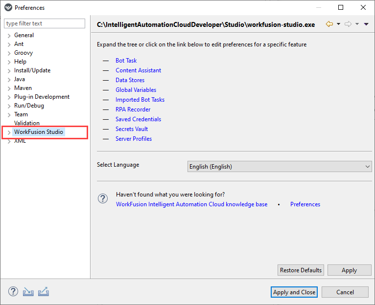Select Groovy in the preferences tree
Viewport: 375px width, 305px height.
(23, 53)
